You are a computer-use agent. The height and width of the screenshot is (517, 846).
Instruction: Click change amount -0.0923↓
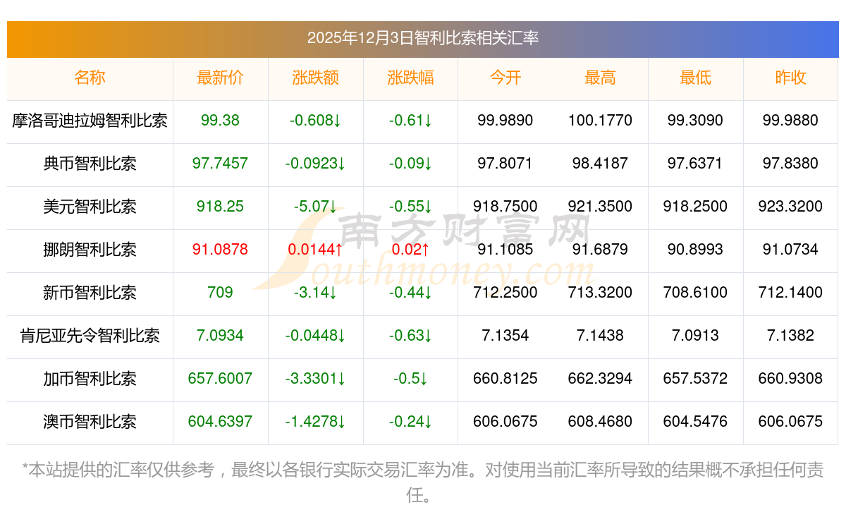tap(315, 164)
